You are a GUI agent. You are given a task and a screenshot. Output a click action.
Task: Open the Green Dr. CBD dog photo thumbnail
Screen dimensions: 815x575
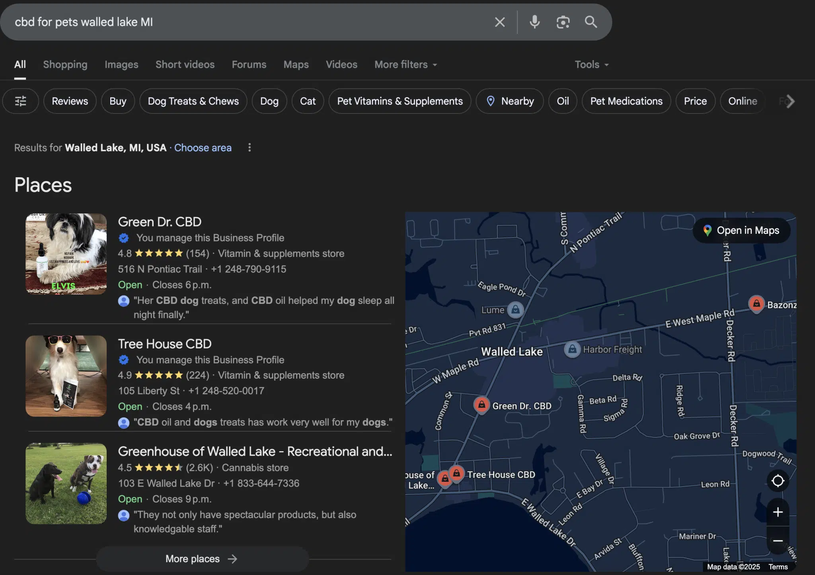coord(66,254)
